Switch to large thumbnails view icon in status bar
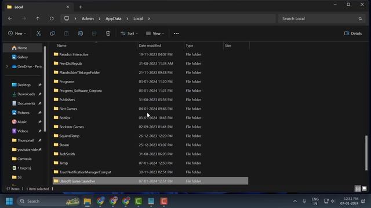371x208 pixels. coord(364,189)
